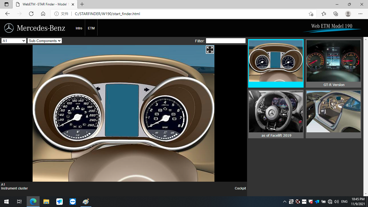Click the Filter text field
The height and width of the screenshot is (207, 368).
pos(225,41)
